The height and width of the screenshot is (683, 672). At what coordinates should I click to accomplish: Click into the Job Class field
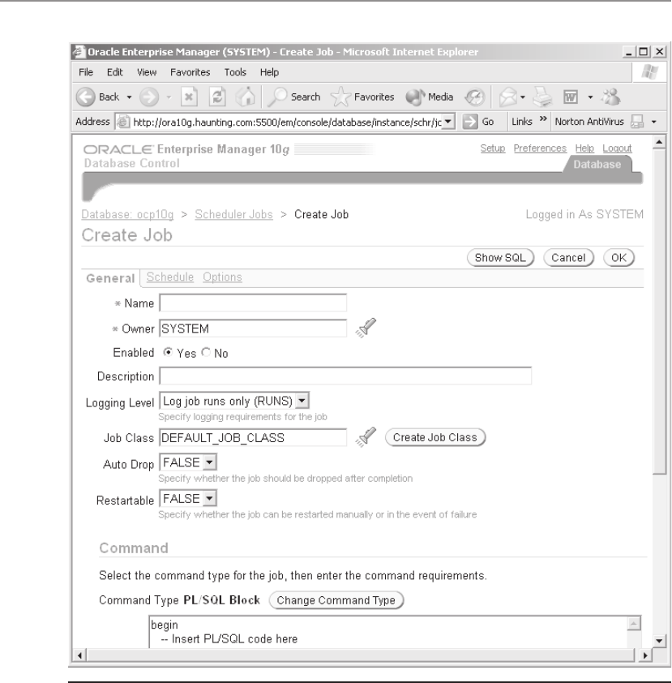click(x=253, y=437)
